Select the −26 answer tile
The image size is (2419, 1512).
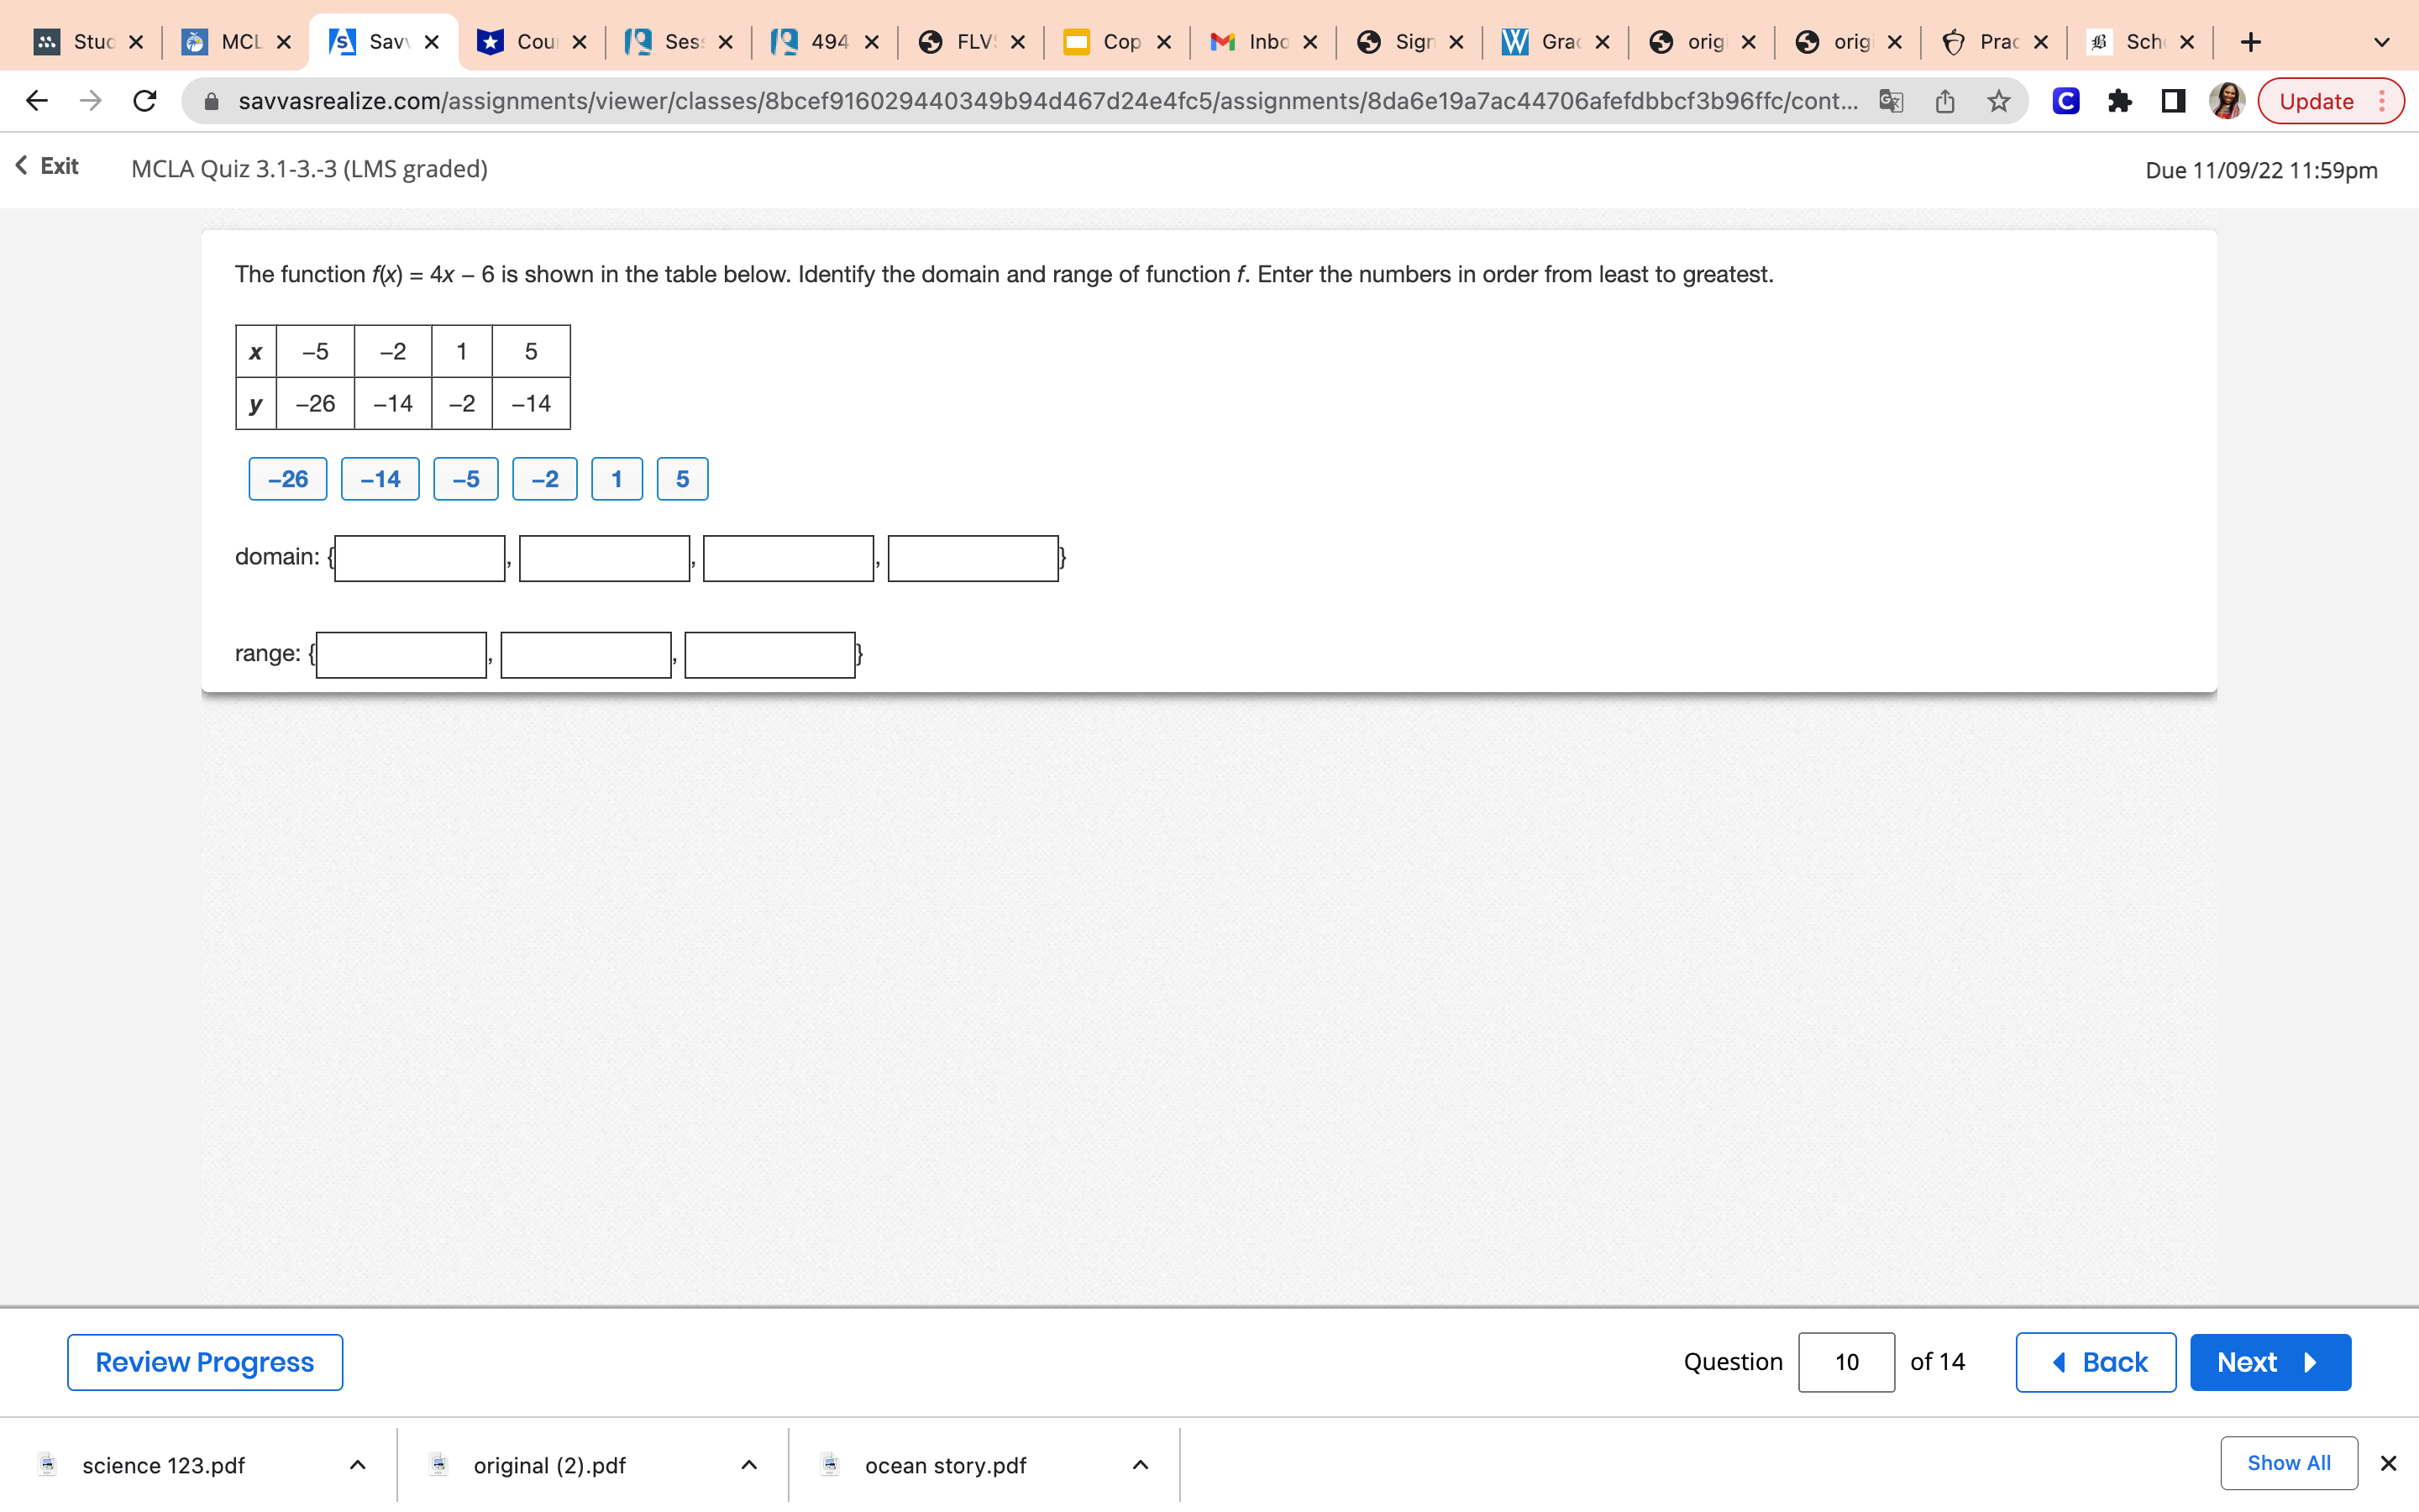pos(288,479)
